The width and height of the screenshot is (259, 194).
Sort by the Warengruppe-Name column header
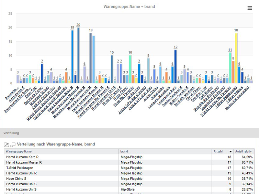click(x=18, y=151)
